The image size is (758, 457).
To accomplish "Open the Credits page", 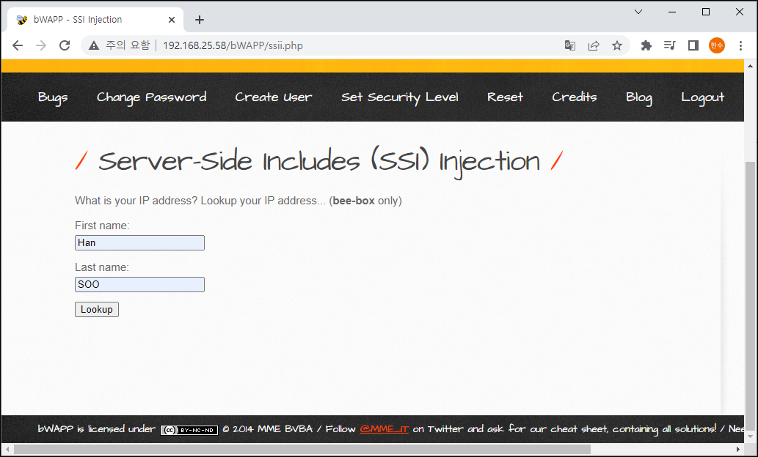I will 575,97.
